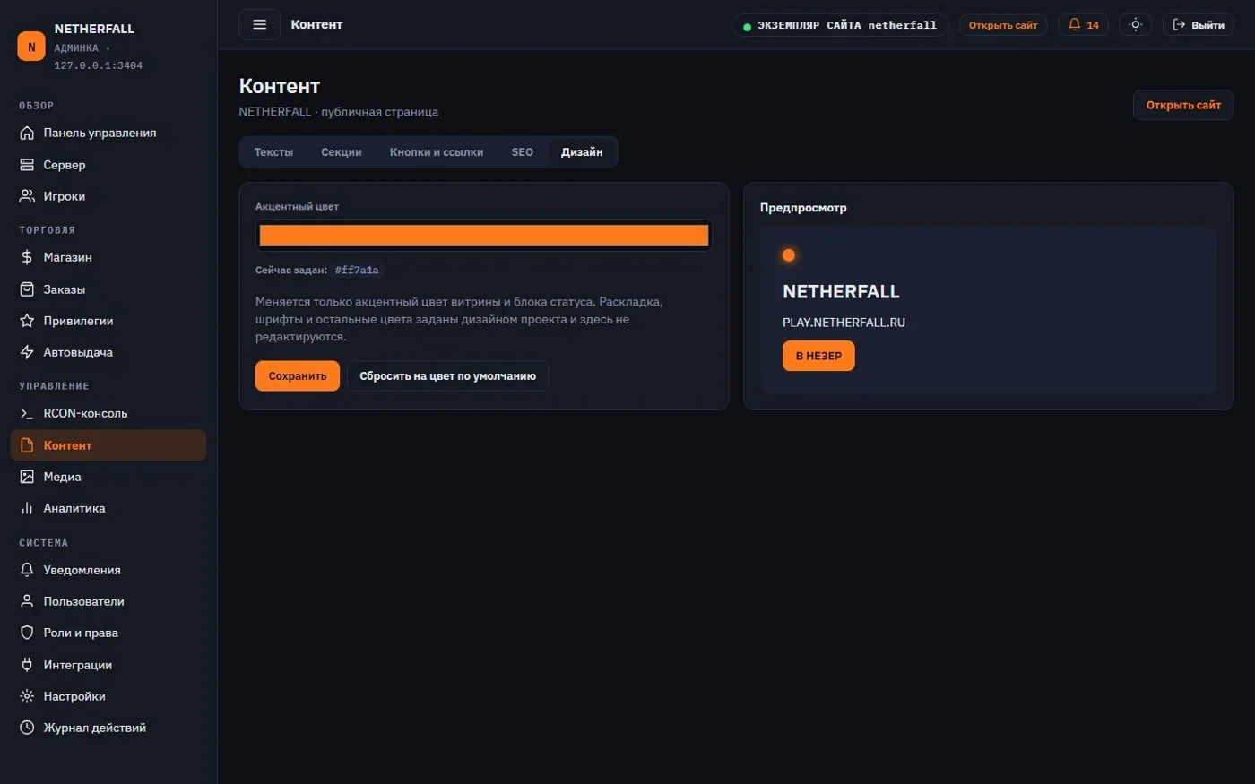Click the Медиа image icon
The height and width of the screenshot is (784, 1255).
coord(27,477)
